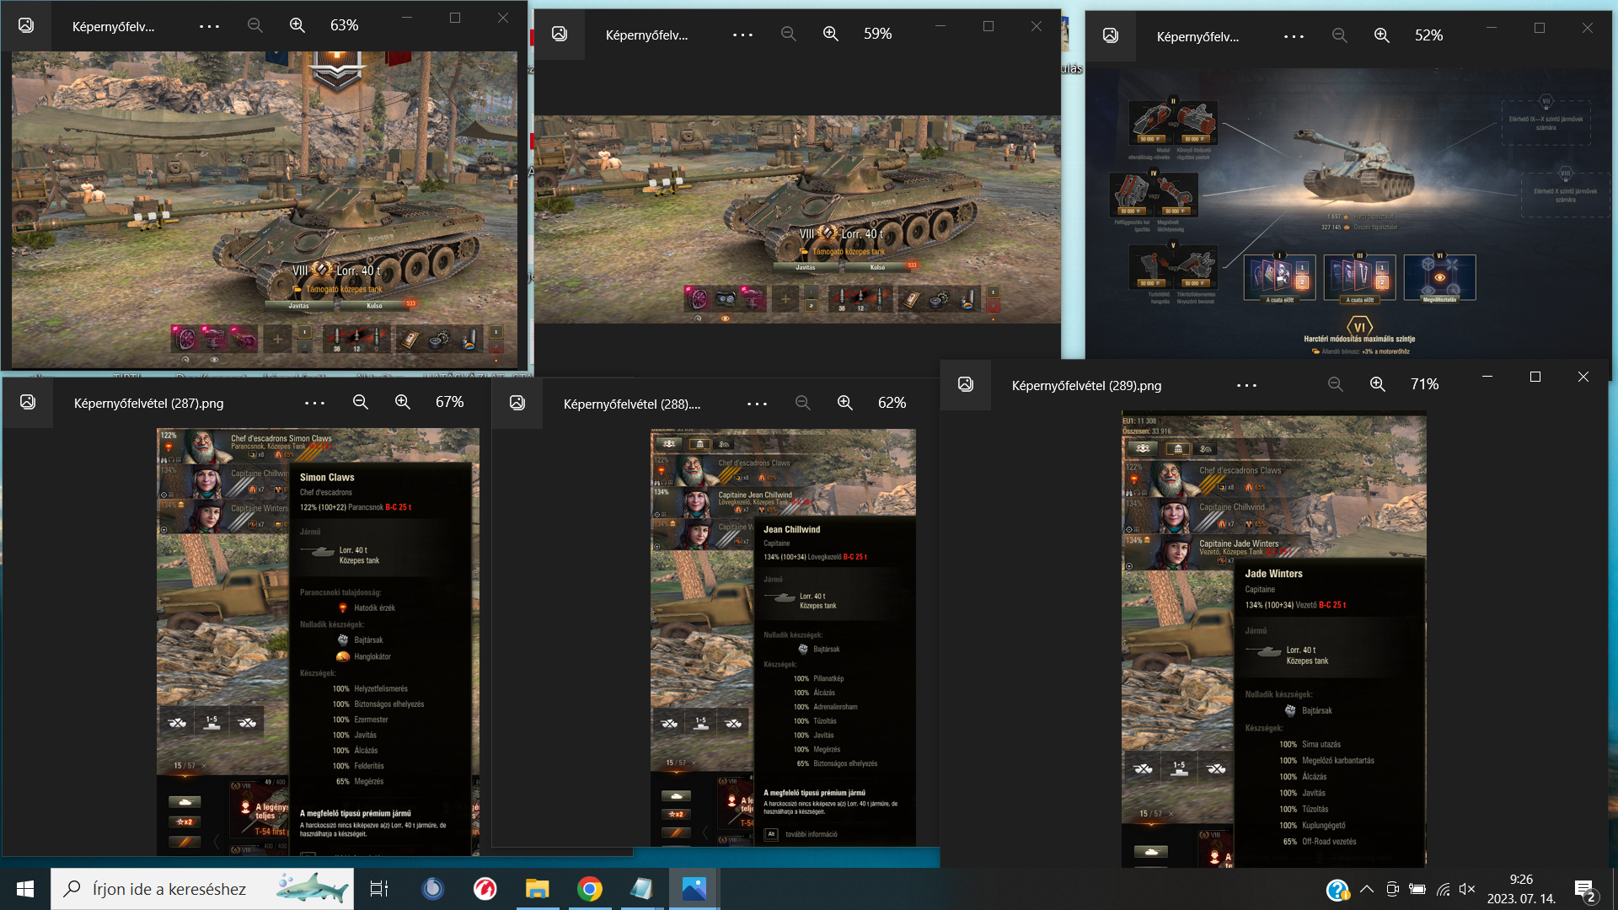Switch to the Photos app taskbar button

[x=694, y=889]
